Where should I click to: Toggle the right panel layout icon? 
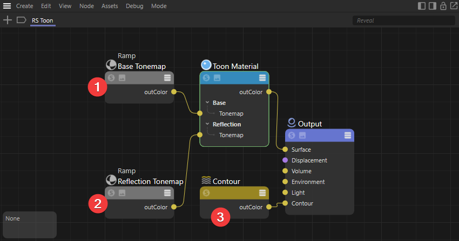[432, 6]
